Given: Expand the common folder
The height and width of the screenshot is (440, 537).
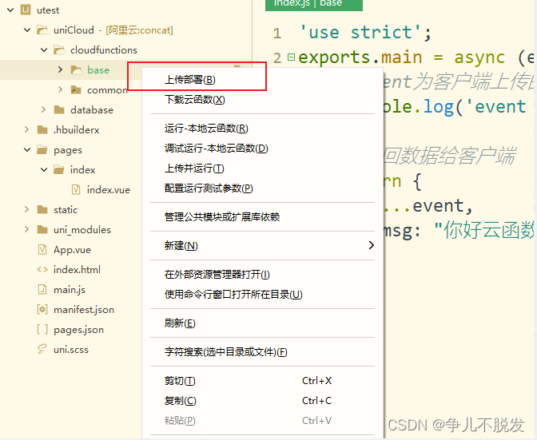Looking at the screenshot, I should coord(60,89).
